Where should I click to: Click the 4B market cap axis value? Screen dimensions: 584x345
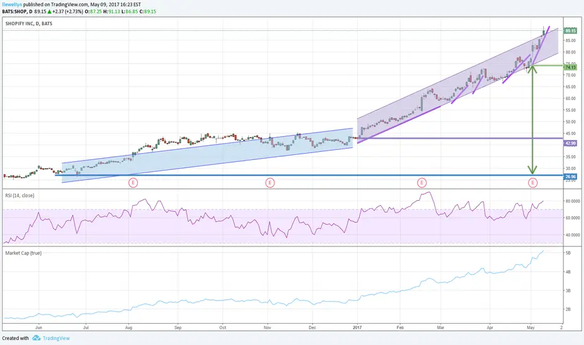pyautogui.click(x=568, y=272)
